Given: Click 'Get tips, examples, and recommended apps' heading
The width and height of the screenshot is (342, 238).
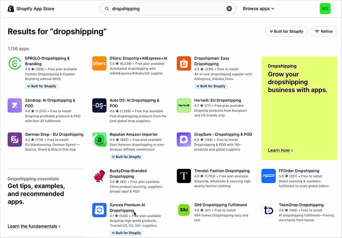Looking at the screenshot, I should coord(36,194).
